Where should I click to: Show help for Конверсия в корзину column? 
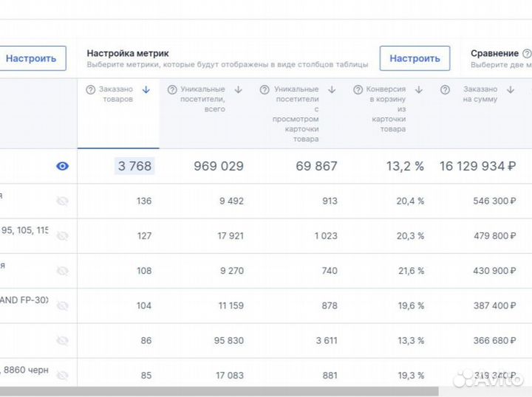tap(358, 90)
